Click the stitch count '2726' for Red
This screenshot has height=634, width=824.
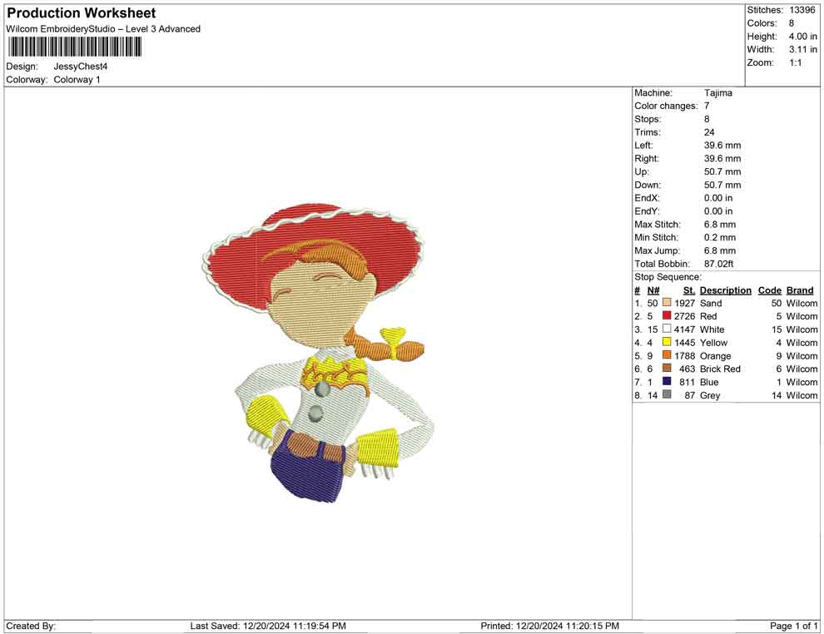pyautogui.click(x=685, y=316)
